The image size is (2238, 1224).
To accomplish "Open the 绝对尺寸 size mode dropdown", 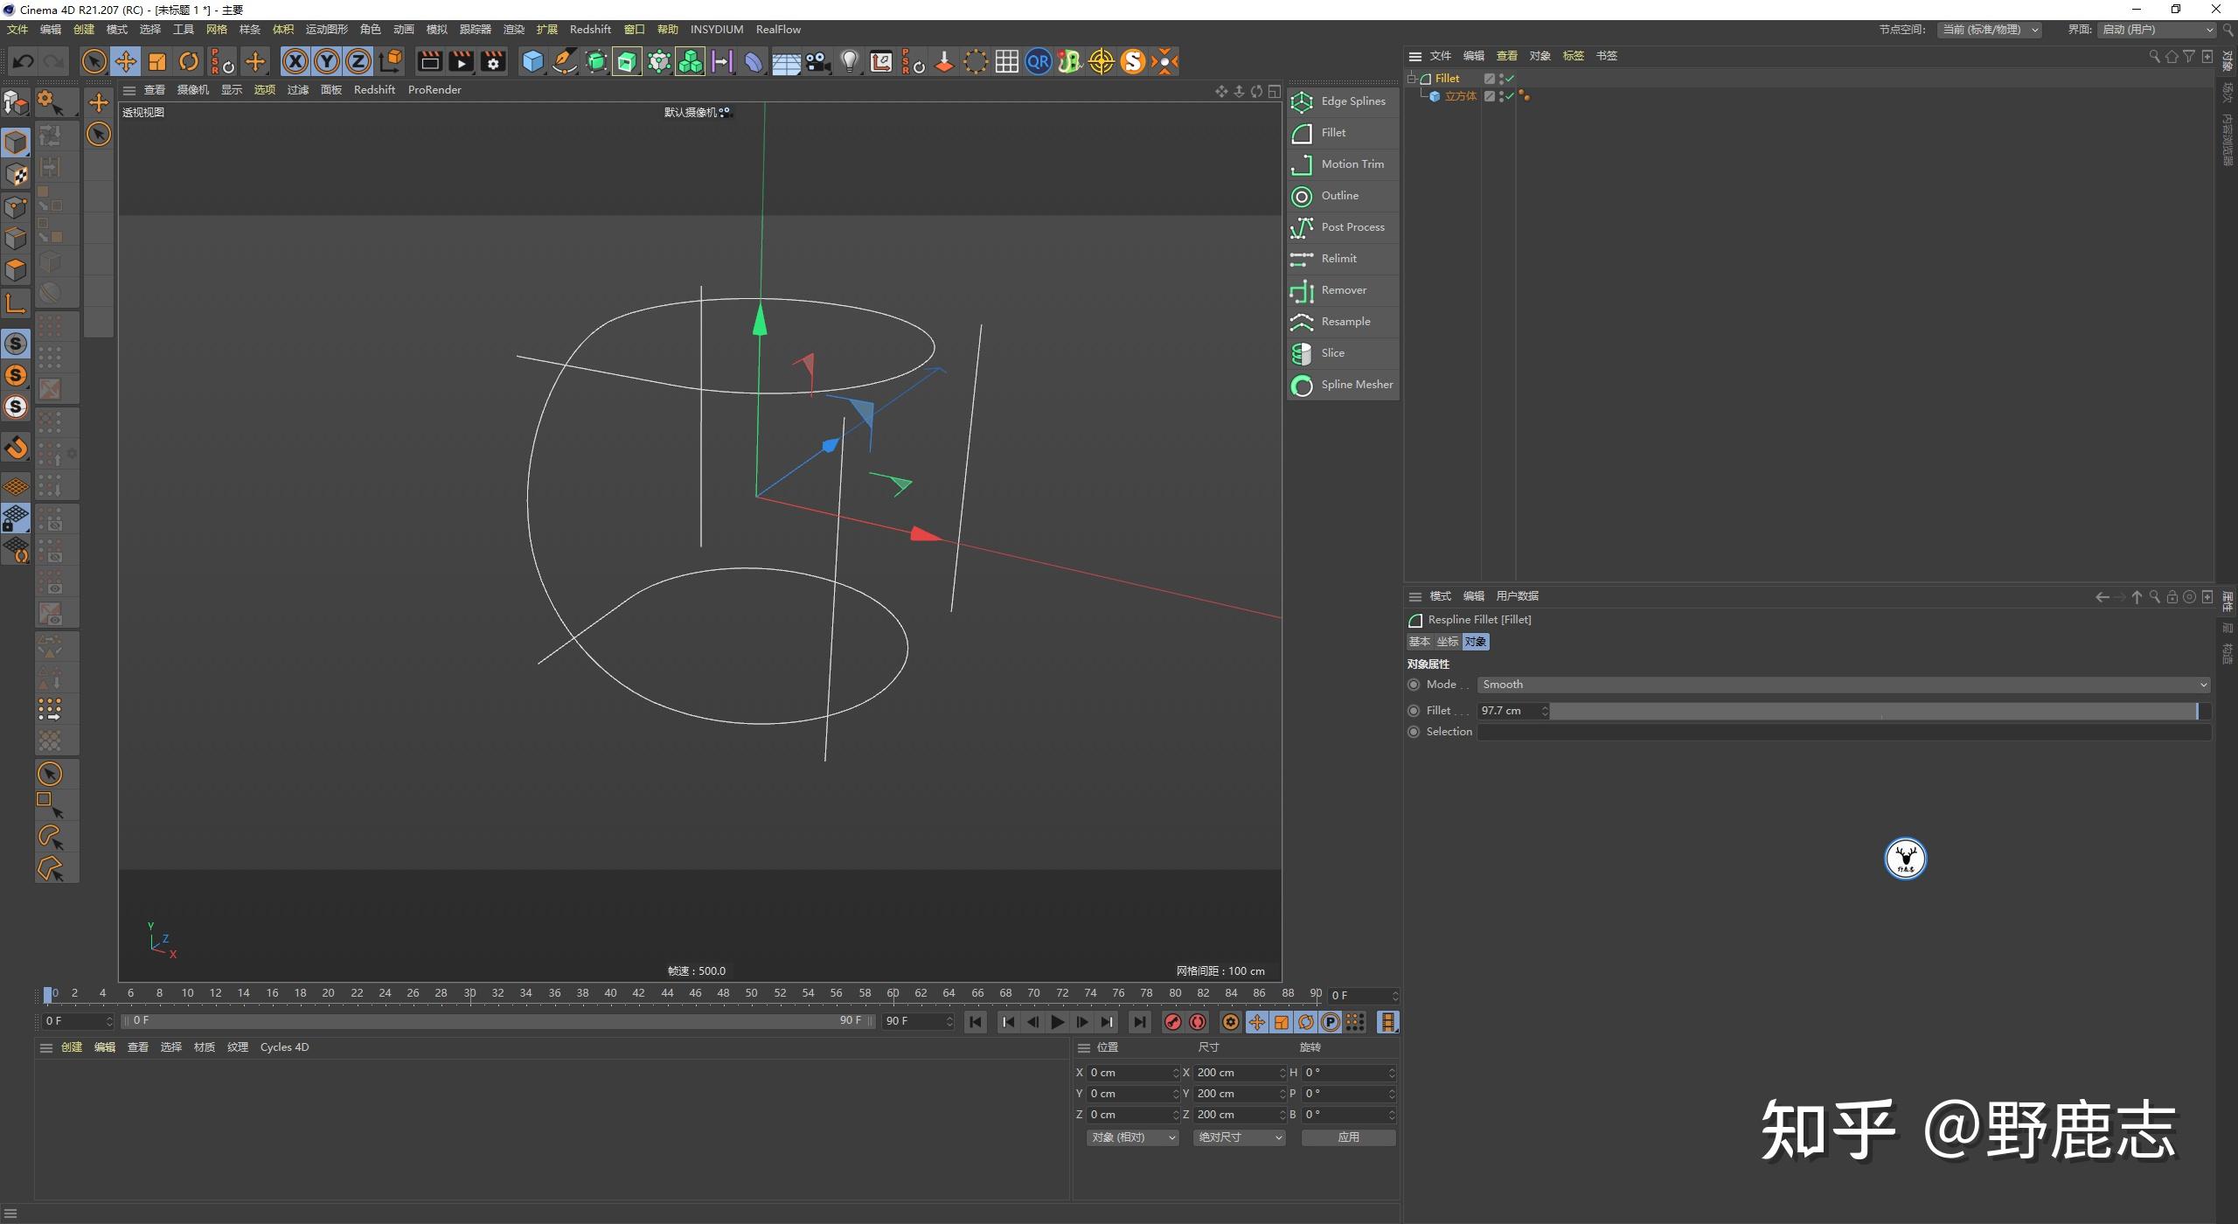I will pos(1239,1137).
